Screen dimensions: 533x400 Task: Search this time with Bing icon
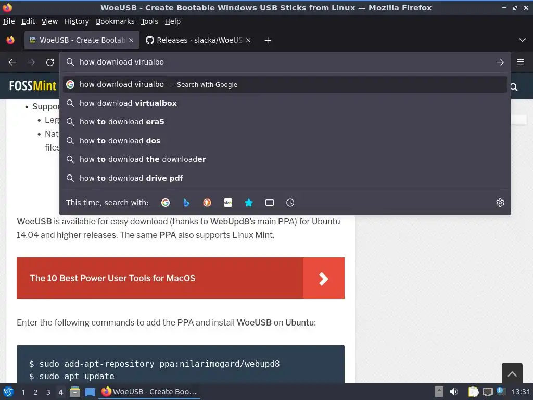click(x=186, y=203)
